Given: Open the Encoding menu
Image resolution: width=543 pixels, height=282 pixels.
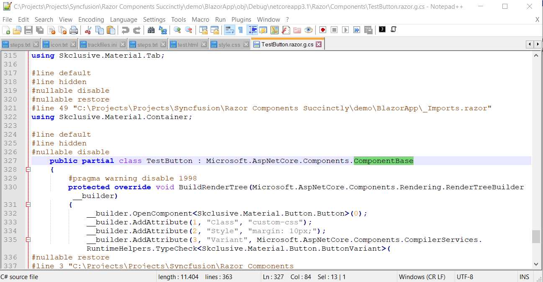Looking at the screenshot, I should pyautogui.click(x=91, y=20).
